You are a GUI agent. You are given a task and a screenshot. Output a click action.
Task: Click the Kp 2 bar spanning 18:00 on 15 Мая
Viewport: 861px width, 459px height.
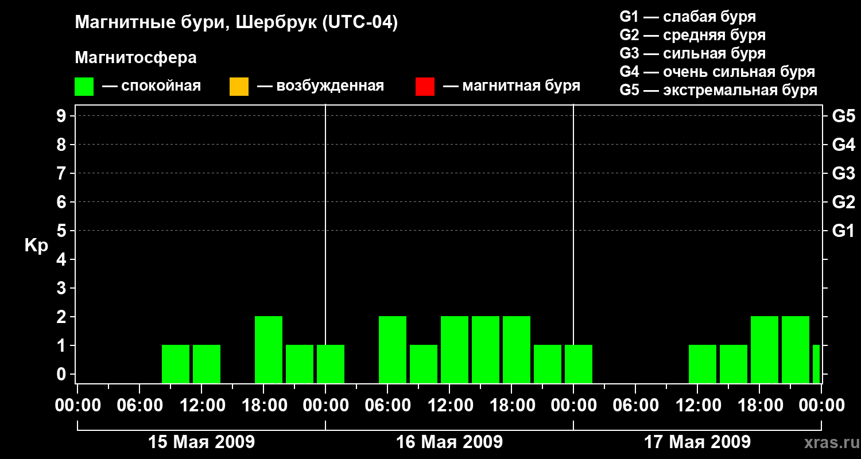[x=269, y=349]
